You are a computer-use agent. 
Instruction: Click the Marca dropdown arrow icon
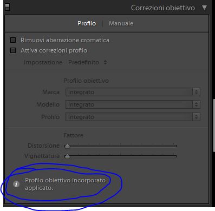click(x=196, y=92)
